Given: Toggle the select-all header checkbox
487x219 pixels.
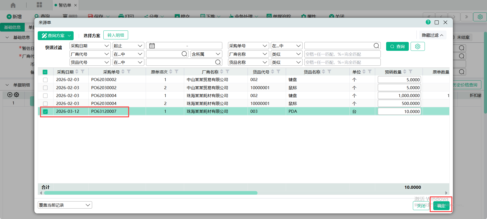Looking at the screenshot, I should tap(45, 72).
